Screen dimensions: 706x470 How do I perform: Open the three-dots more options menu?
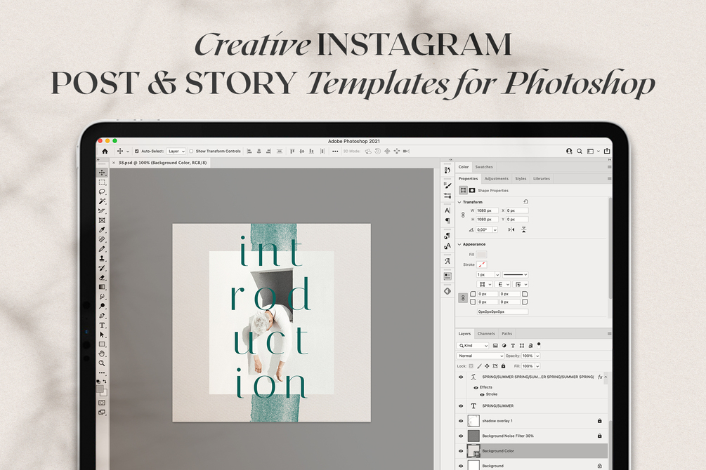tap(335, 151)
